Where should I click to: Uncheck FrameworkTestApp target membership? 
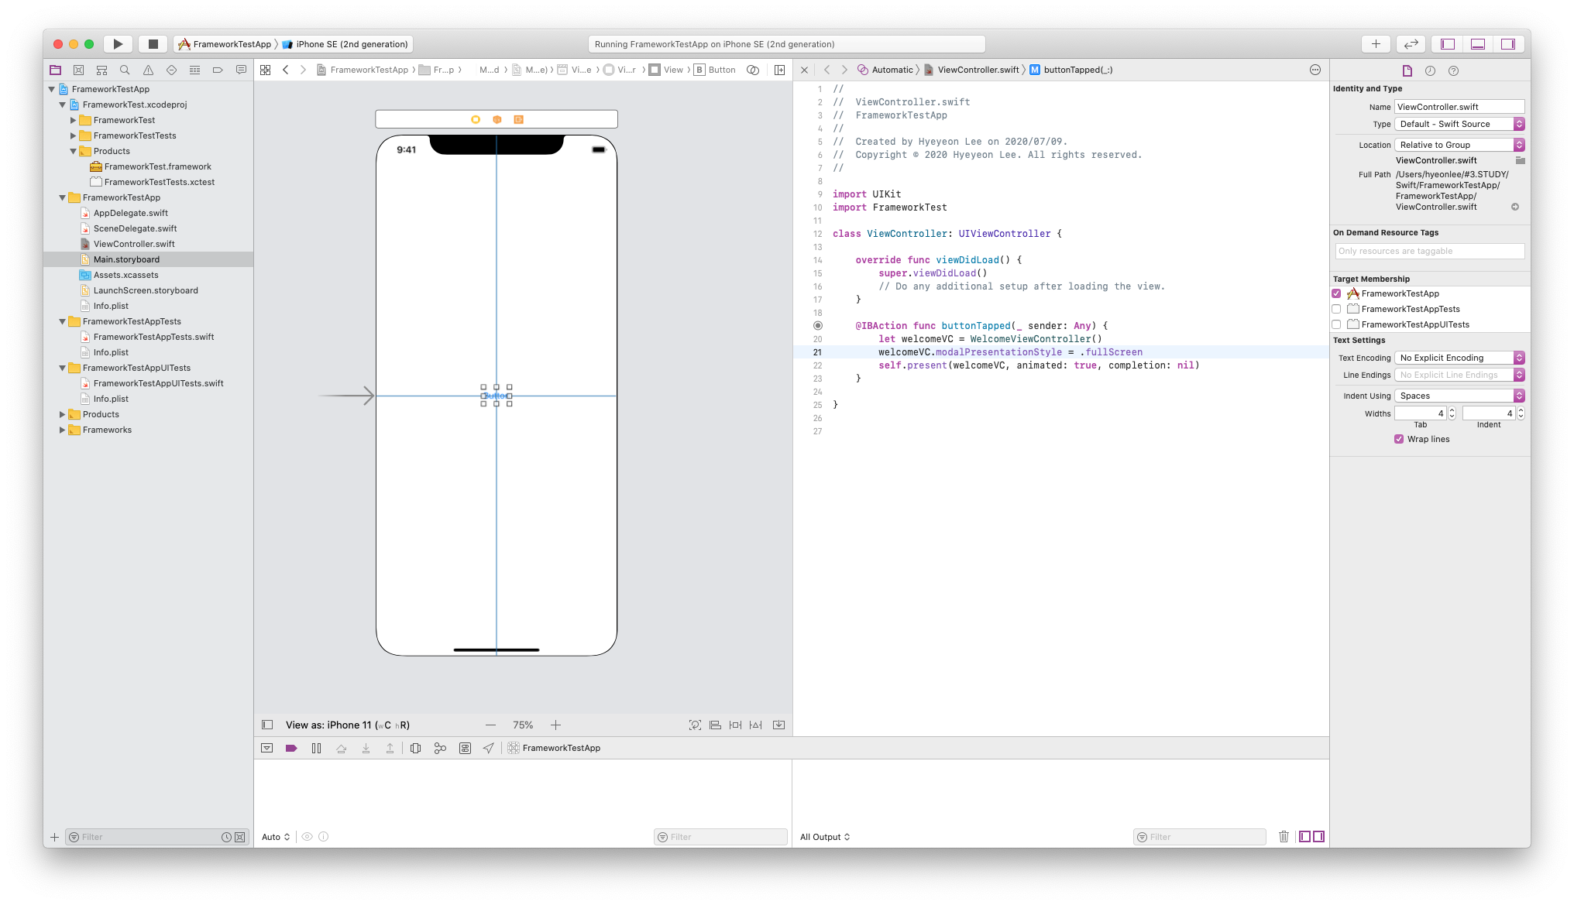(1336, 293)
